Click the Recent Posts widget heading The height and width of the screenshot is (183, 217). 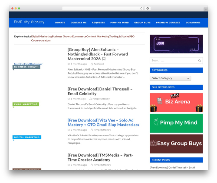(x=176, y=160)
